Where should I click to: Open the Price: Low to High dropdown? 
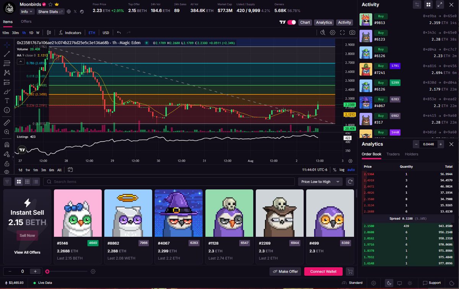pyautogui.click(x=320, y=182)
